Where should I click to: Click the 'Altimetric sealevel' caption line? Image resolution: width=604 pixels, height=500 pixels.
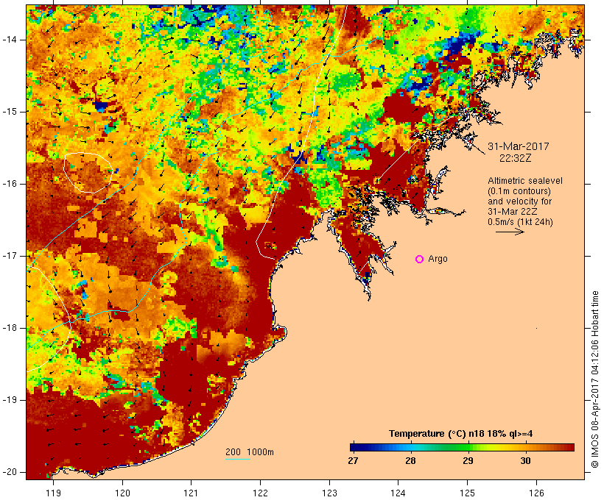525,181
